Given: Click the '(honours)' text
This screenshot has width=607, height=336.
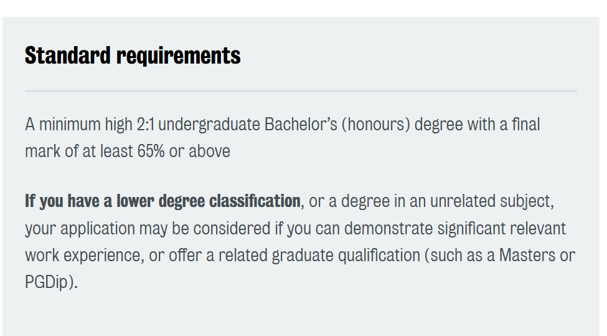Looking at the screenshot, I should coord(375,125).
